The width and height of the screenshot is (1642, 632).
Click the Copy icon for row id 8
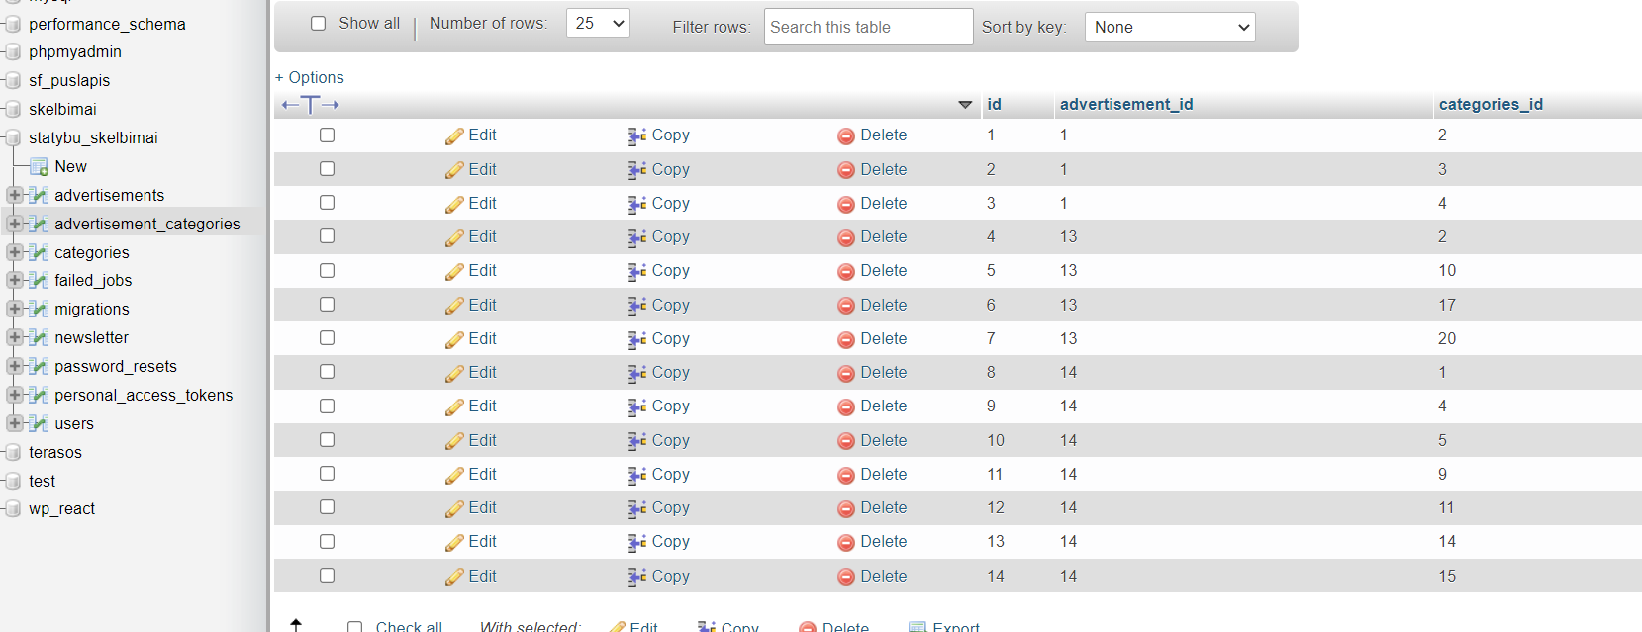637,374
